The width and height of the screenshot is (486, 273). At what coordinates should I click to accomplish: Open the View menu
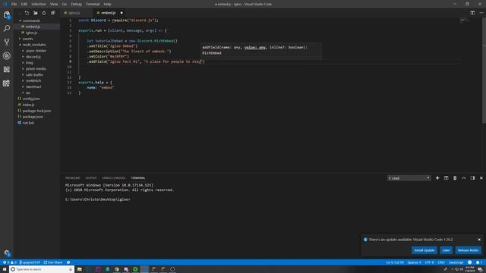54,4
